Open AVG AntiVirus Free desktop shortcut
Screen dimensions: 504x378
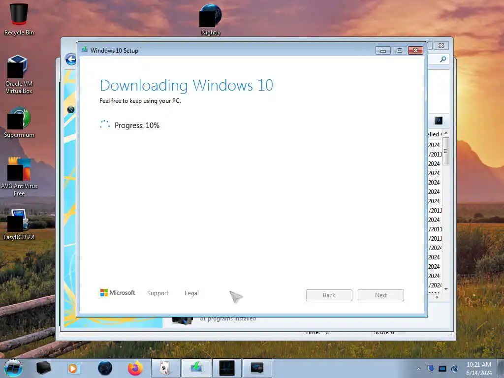19,176
